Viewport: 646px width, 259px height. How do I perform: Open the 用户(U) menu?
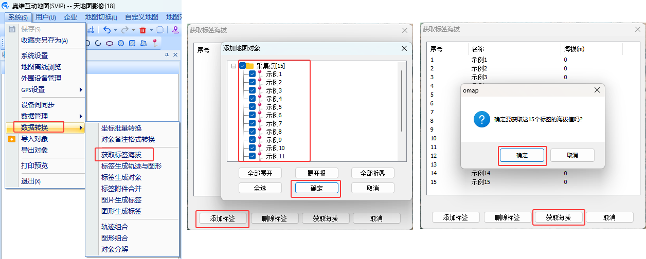(x=46, y=17)
